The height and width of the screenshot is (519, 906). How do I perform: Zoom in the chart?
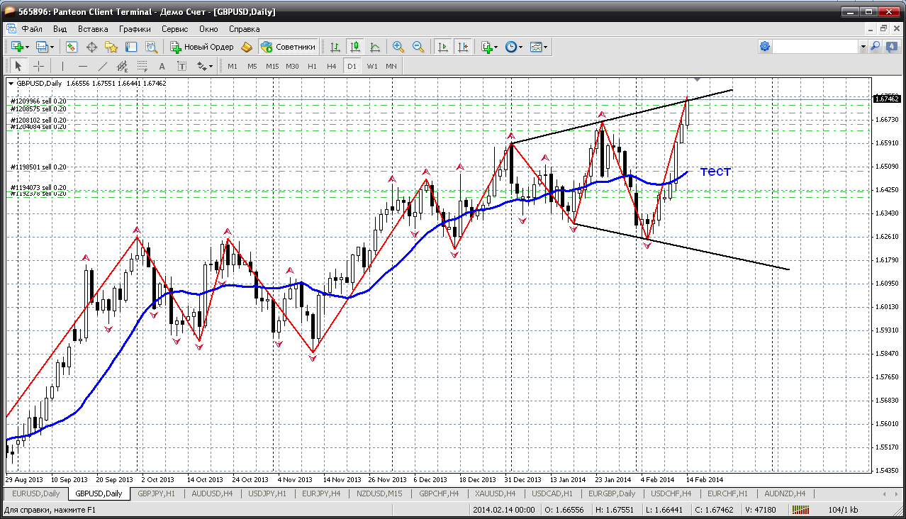coord(398,47)
